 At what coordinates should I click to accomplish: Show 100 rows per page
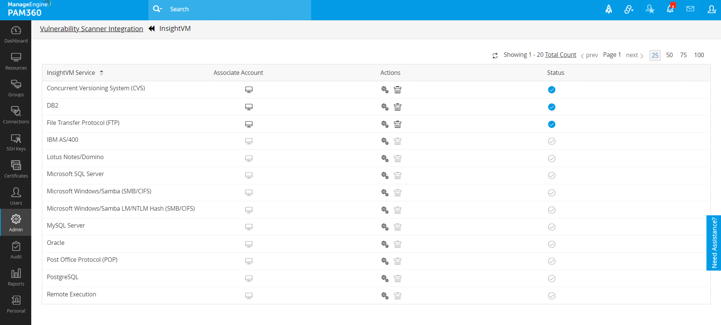click(699, 55)
